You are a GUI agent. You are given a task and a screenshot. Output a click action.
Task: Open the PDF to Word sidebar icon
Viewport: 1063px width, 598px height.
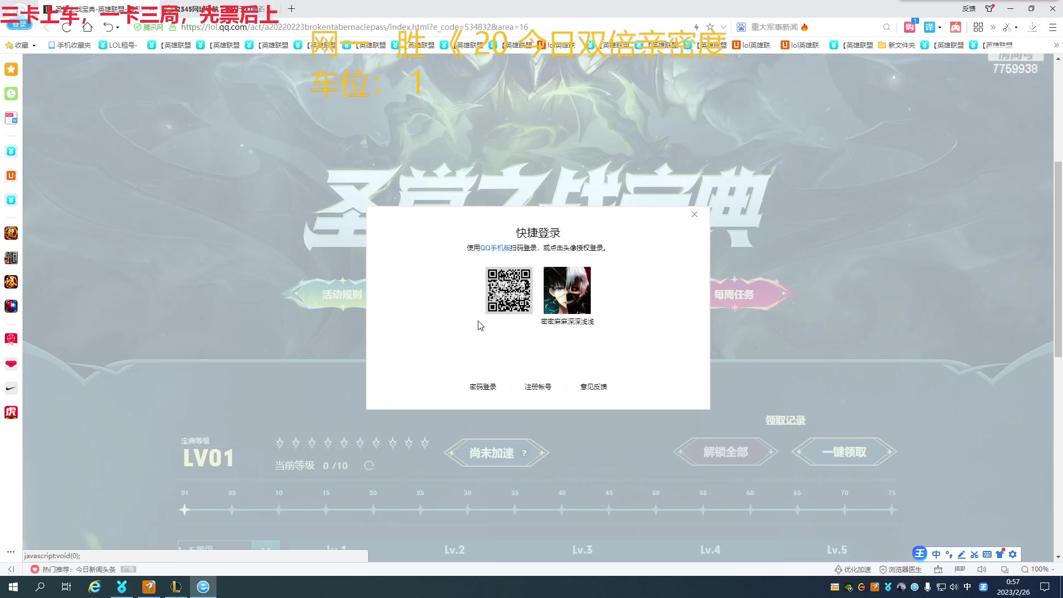[11, 118]
